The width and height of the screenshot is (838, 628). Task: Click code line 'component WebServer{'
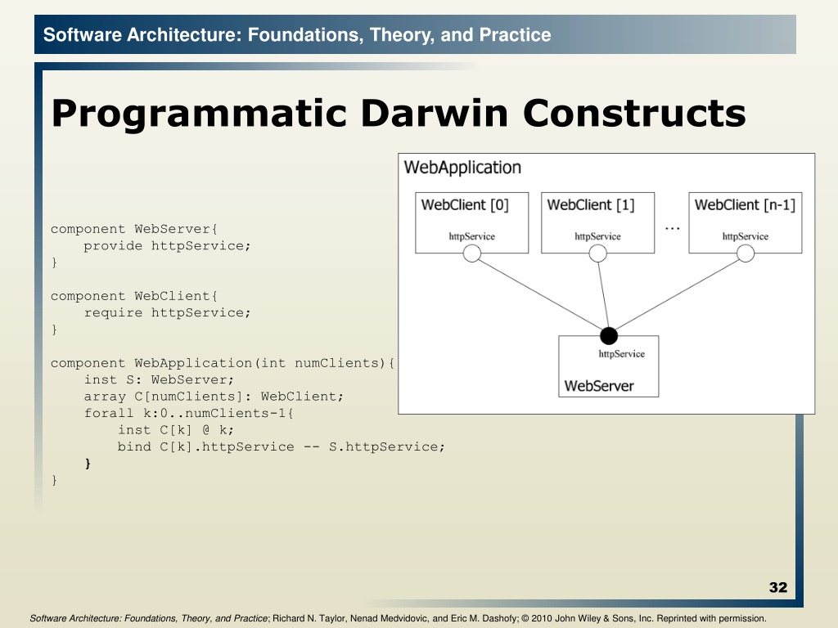(134, 229)
